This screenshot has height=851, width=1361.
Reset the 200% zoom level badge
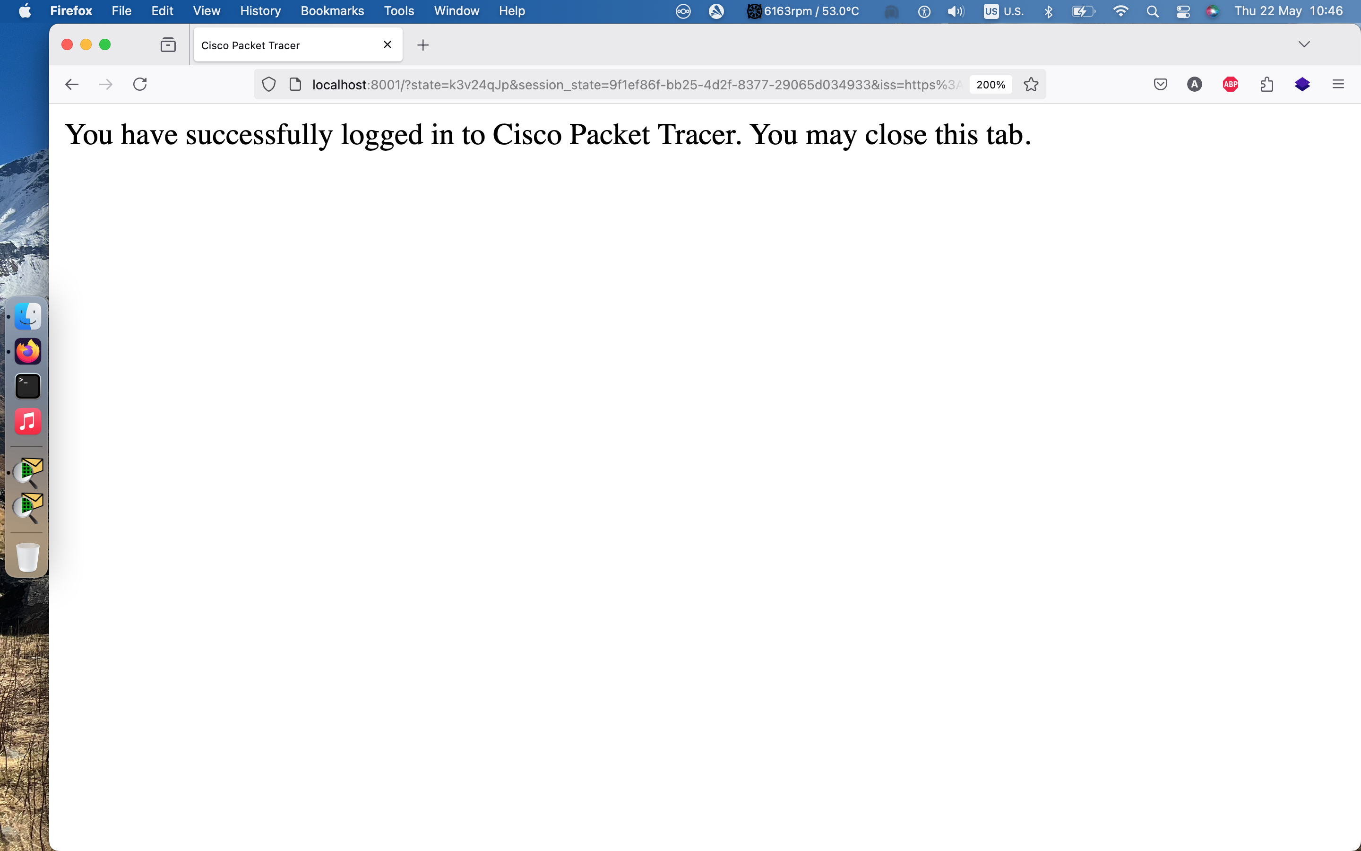pos(991,85)
